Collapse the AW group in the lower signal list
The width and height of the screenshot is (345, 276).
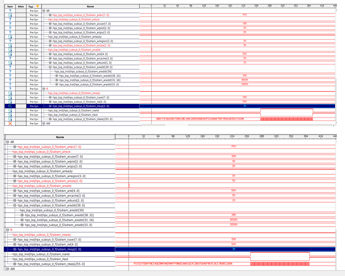pyautogui.click(x=7, y=269)
